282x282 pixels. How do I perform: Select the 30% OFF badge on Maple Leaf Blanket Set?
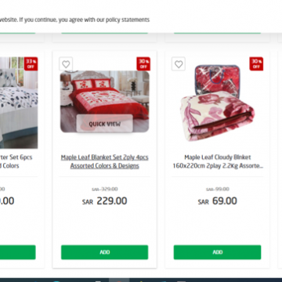[143, 63]
